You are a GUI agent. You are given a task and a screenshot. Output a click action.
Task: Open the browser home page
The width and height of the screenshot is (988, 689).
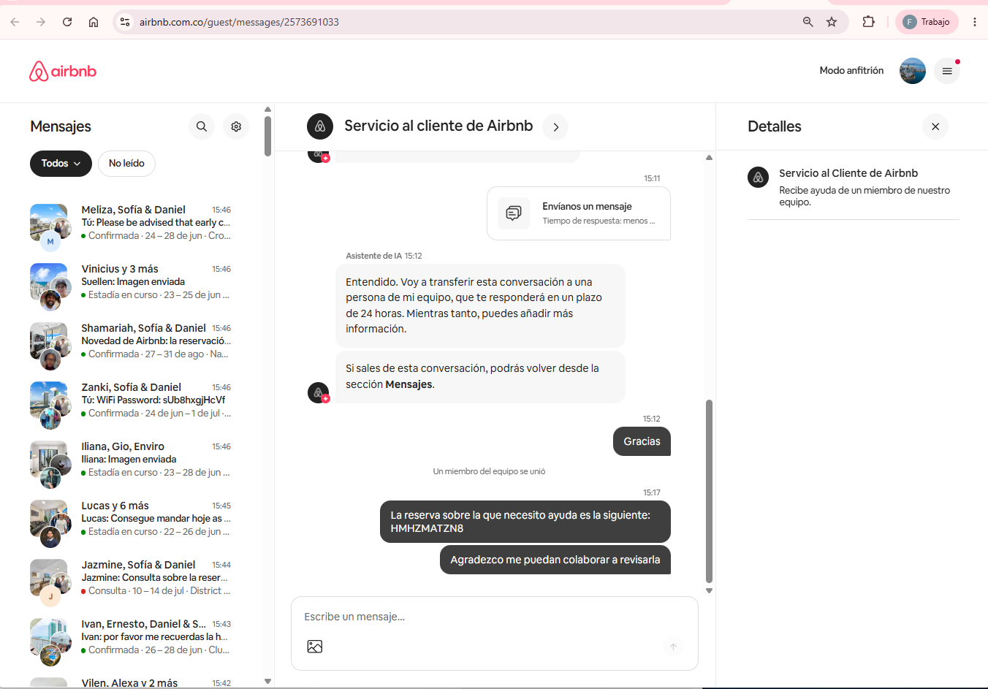click(94, 22)
